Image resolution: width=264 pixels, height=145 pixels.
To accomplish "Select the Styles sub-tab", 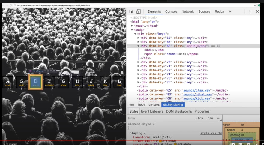I will pos(134,111).
